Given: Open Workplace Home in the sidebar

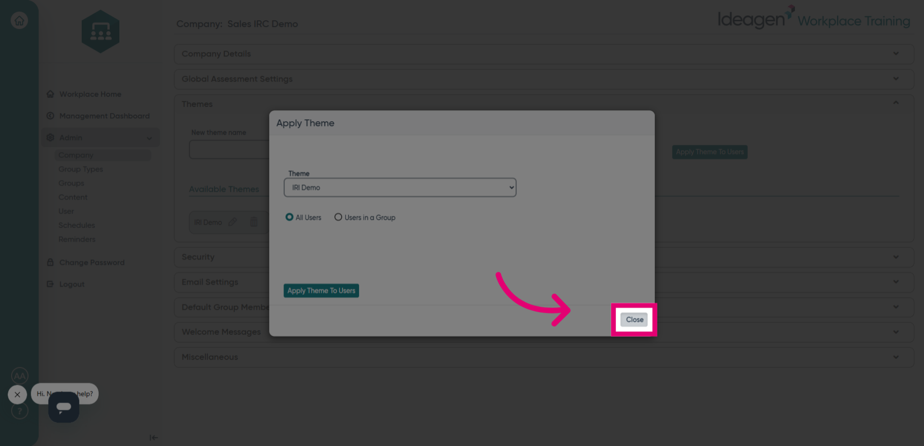Looking at the screenshot, I should (90, 94).
